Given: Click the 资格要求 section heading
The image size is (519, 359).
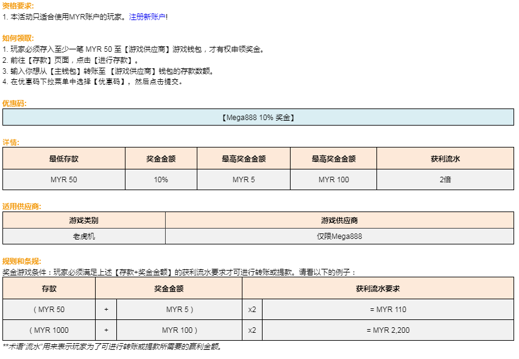Looking at the screenshot, I should tap(18, 6).
